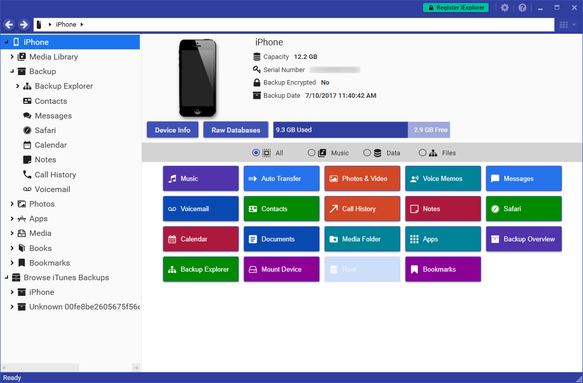Screen dimensions: 583x383
Task: Click the arrow after iPhone in breadcrumb
Action: click(82, 25)
